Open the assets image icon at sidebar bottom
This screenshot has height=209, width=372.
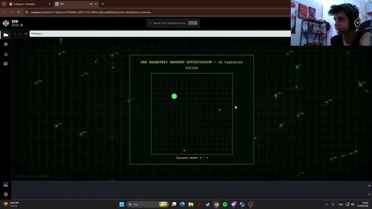tap(6, 185)
